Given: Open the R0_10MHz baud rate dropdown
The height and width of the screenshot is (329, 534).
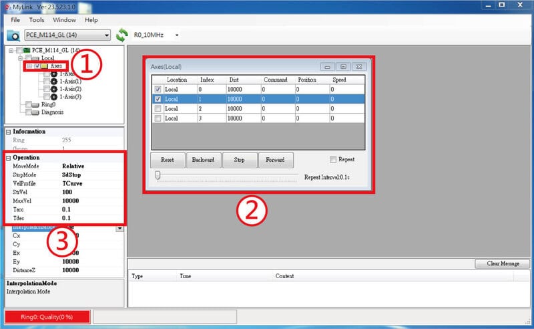Looking at the screenshot, I should click(x=177, y=35).
